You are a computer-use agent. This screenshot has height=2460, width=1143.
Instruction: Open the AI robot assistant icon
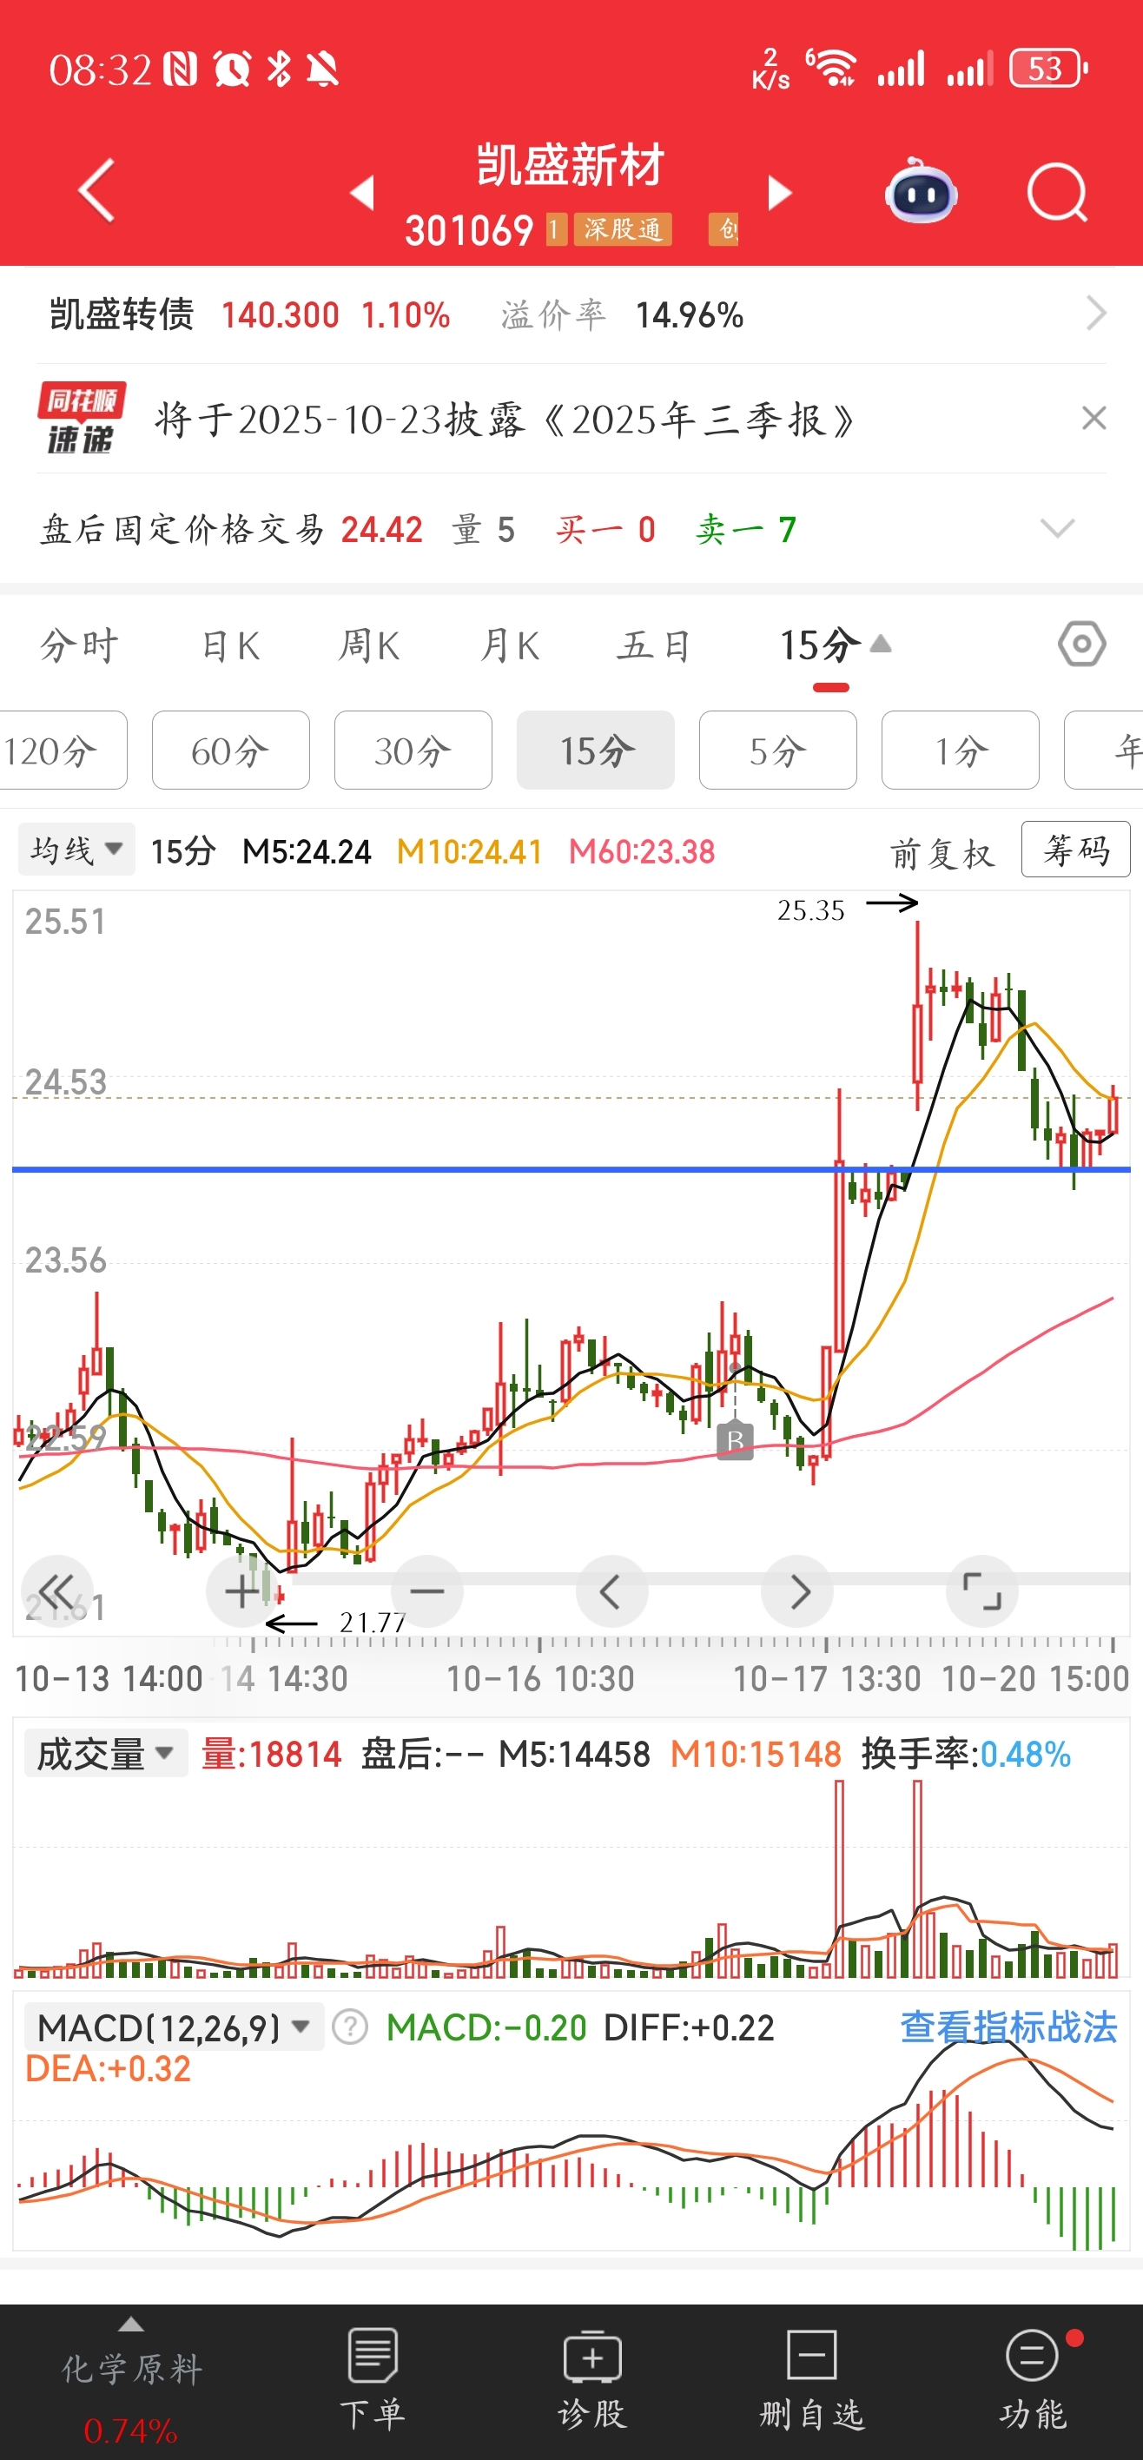[921, 194]
